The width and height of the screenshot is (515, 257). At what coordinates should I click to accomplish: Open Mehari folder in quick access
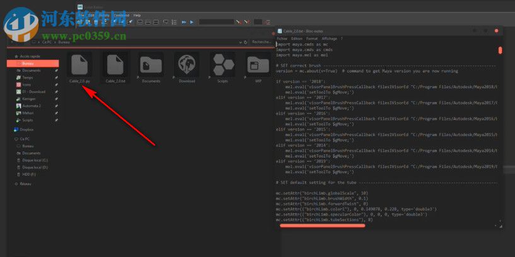(28, 113)
